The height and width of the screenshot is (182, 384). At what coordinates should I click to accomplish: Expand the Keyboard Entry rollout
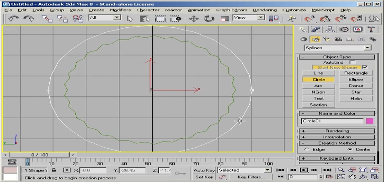(337, 158)
